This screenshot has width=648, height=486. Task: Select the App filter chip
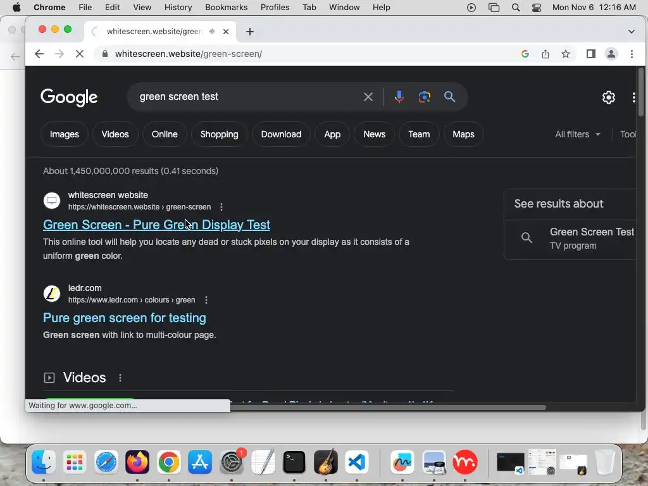(332, 134)
